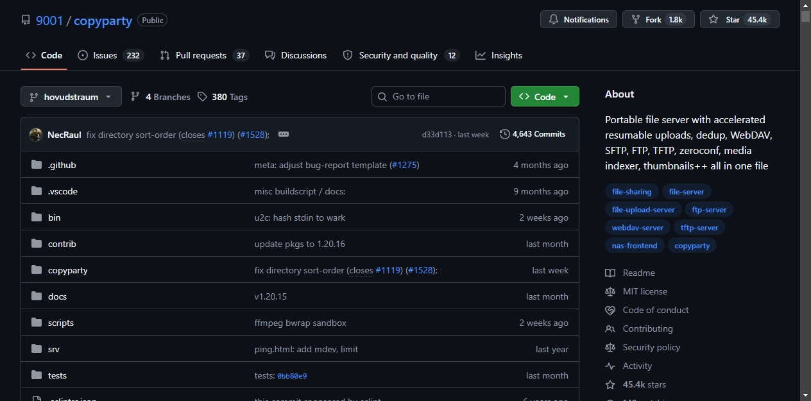
Task: View the 4,643 Commits history
Action: point(533,134)
